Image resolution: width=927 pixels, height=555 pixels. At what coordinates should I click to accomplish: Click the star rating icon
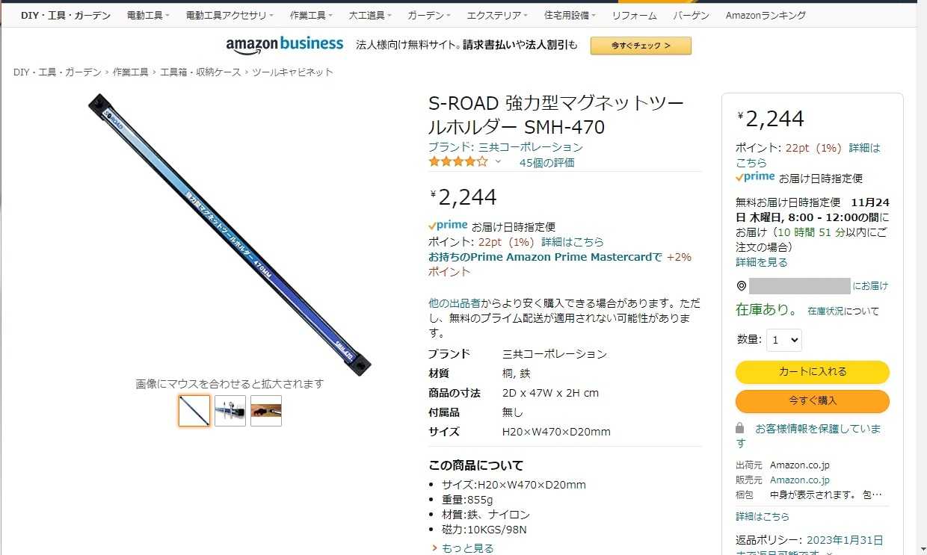click(x=458, y=161)
